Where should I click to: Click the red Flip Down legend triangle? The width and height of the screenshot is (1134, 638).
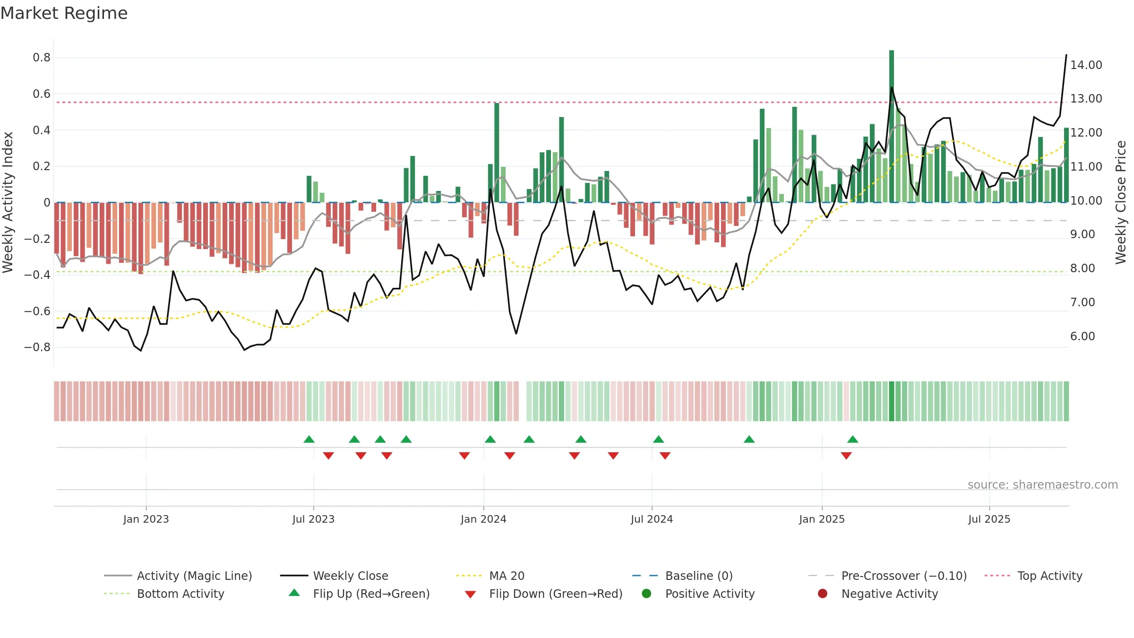pos(470,595)
